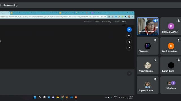Go to the Community page
Image resolution: width=181 pixels, height=101 pixels.
click(106, 22)
